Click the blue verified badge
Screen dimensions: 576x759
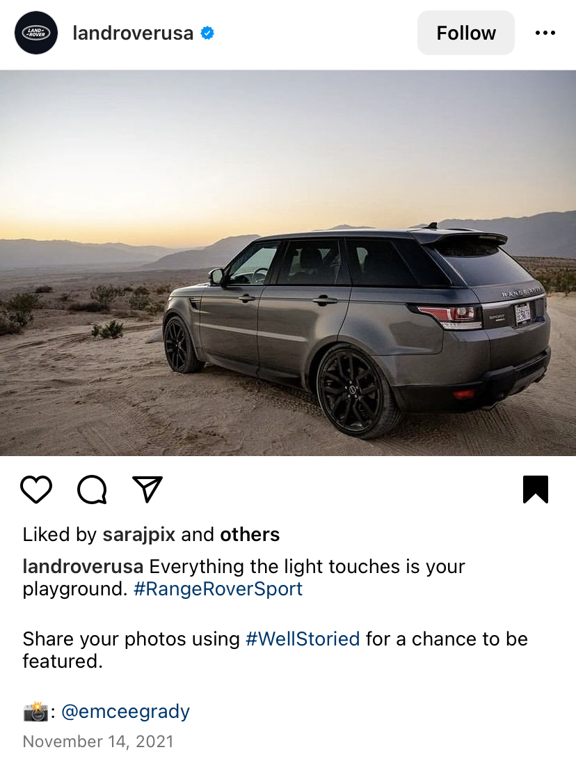[207, 33]
